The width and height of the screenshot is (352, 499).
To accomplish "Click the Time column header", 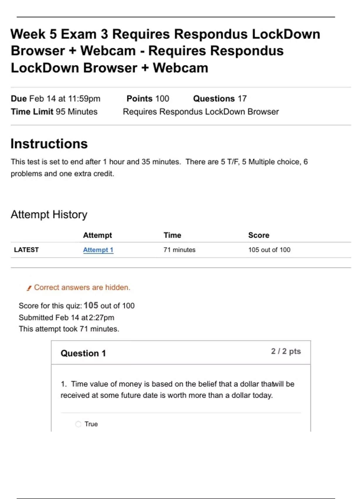I will point(172,235).
